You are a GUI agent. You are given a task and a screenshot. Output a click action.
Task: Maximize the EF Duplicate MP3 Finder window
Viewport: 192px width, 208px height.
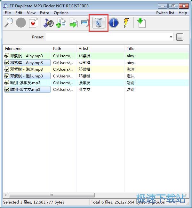[x=173, y=6]
